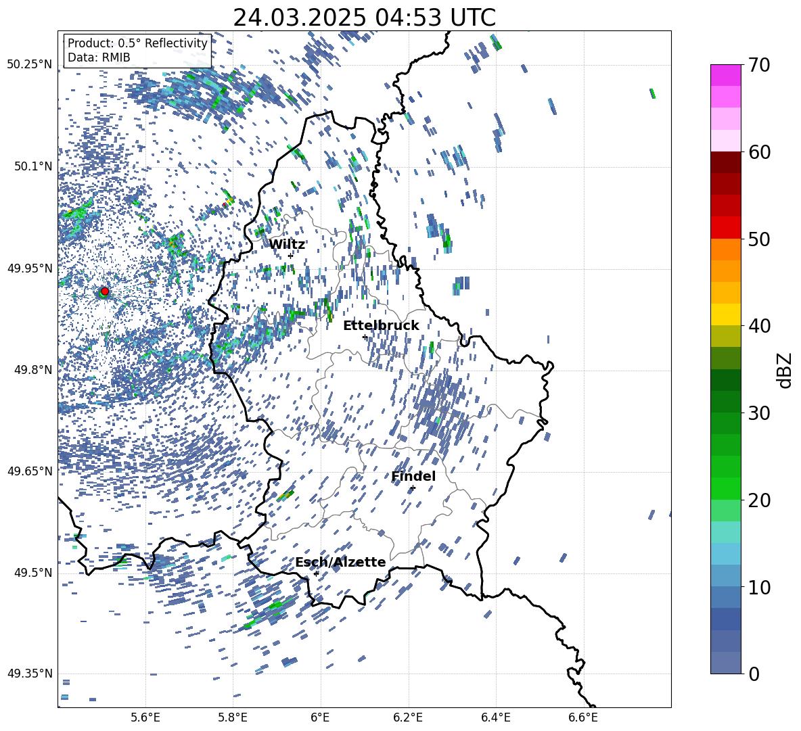The height and width of the screenshot is (731, 801).
Task: Click the 40 dBZ colorbar tick label
Action: 759,326
